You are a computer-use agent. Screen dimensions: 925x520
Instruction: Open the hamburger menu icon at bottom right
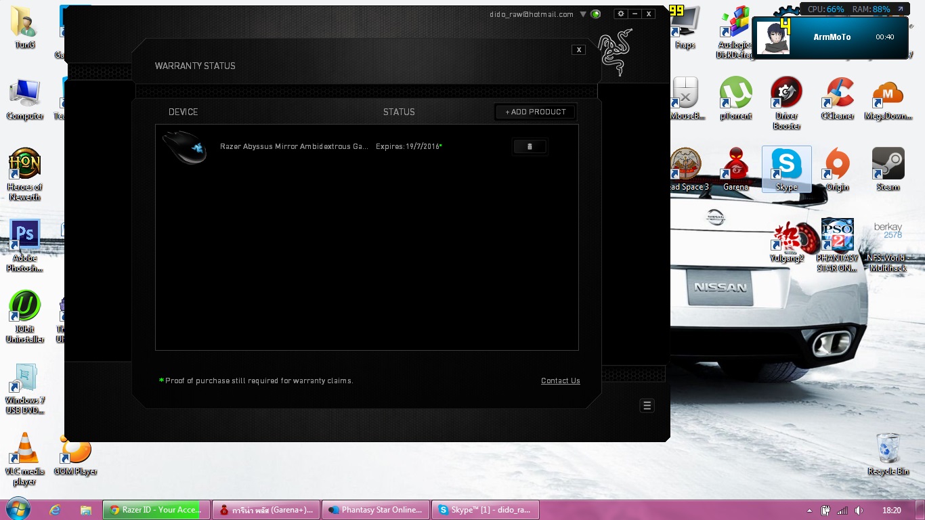[x=647, y=406]
